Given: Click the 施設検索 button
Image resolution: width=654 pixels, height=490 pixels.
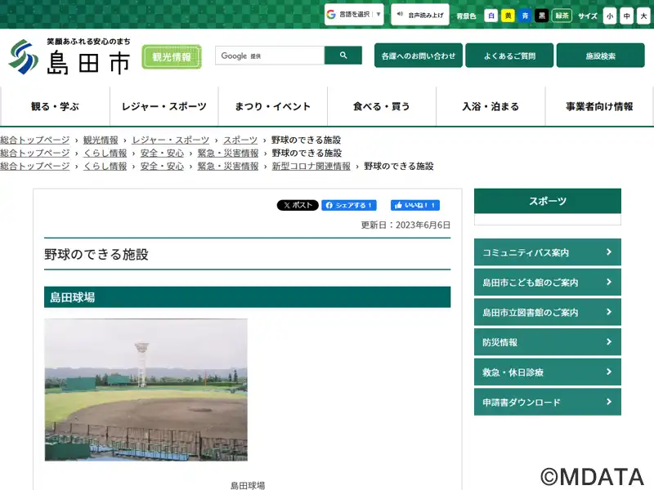Looking at the screenshot, I should tap(600, 56).
